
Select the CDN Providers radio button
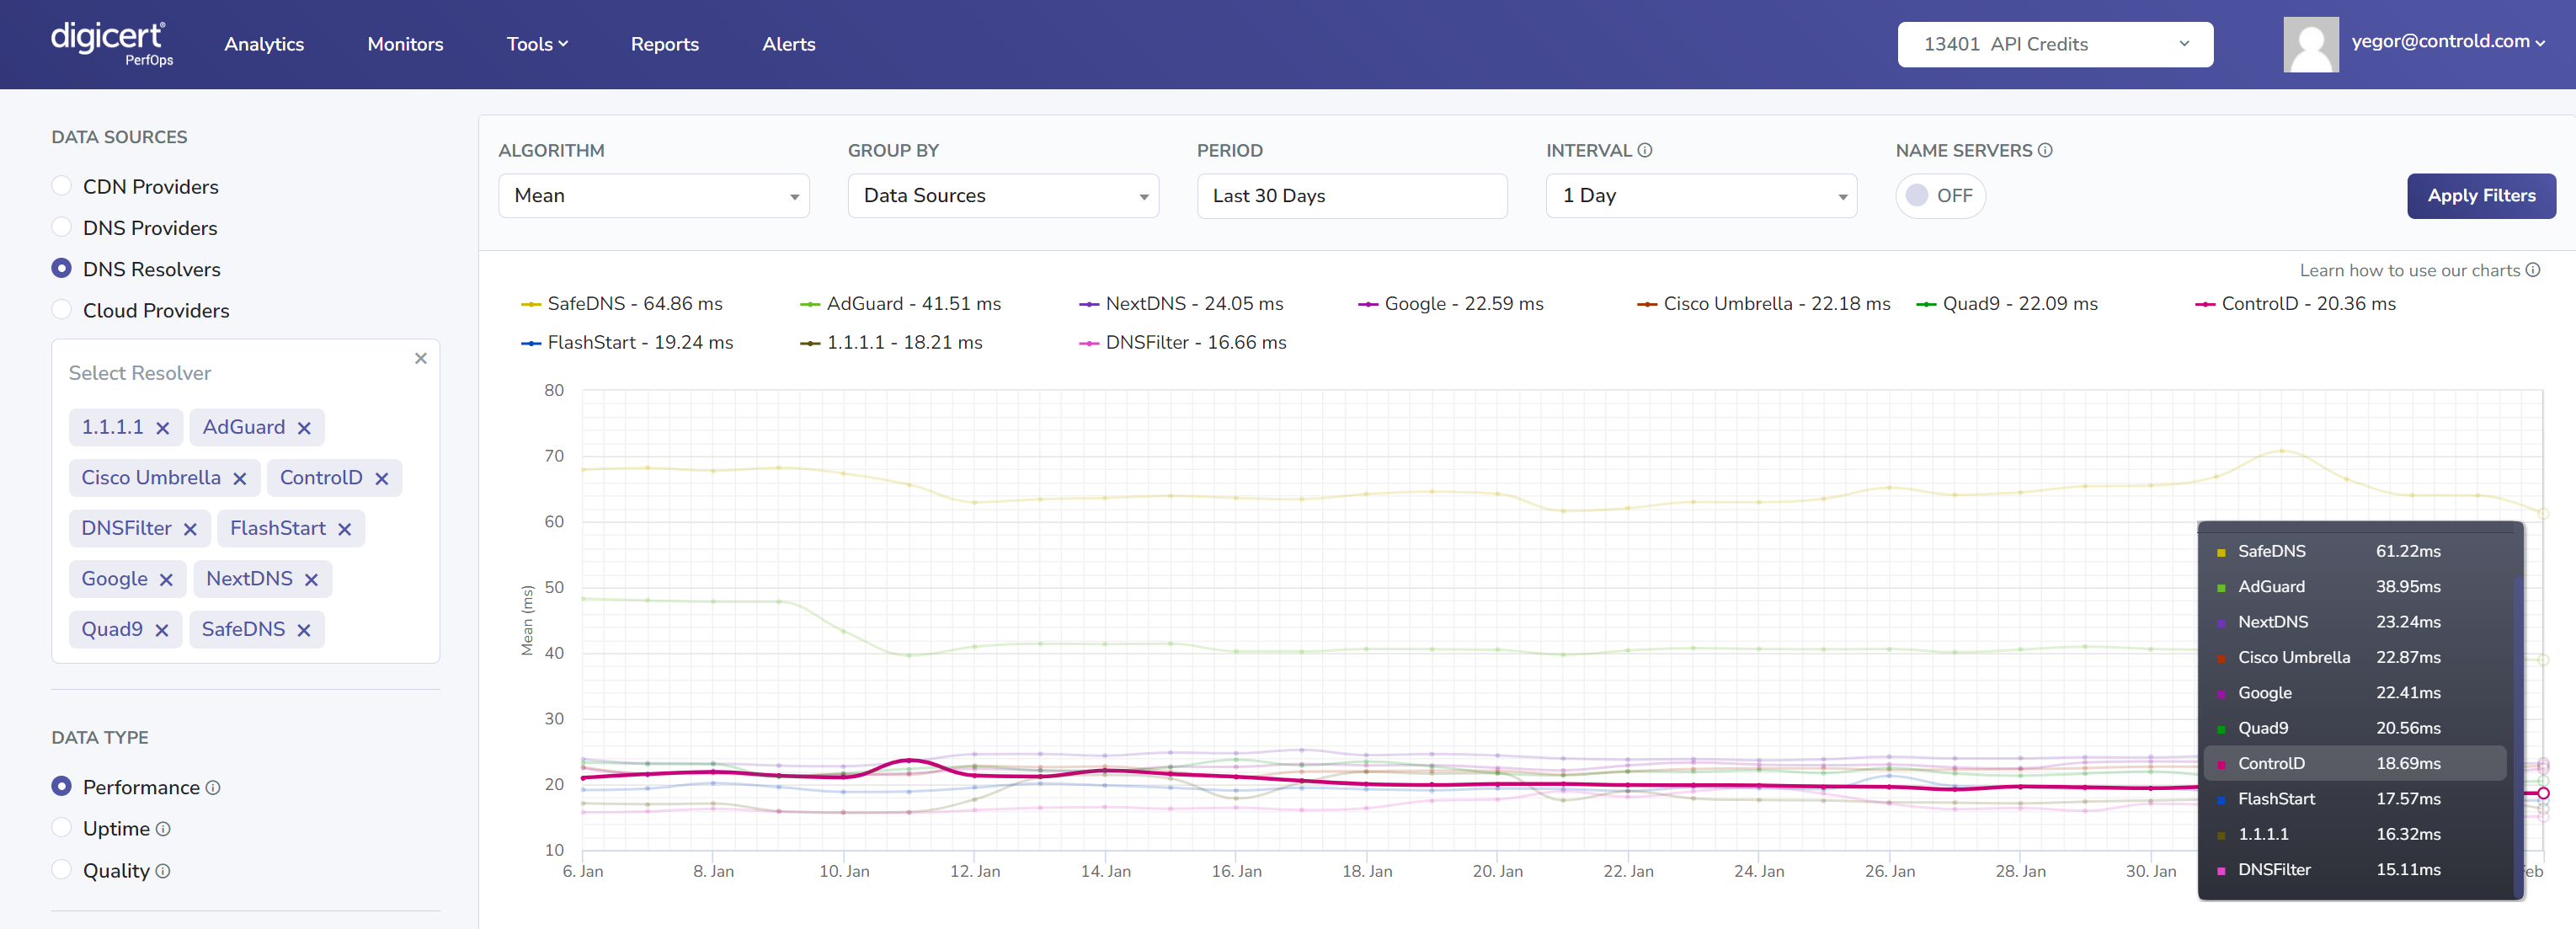[62, 186]
